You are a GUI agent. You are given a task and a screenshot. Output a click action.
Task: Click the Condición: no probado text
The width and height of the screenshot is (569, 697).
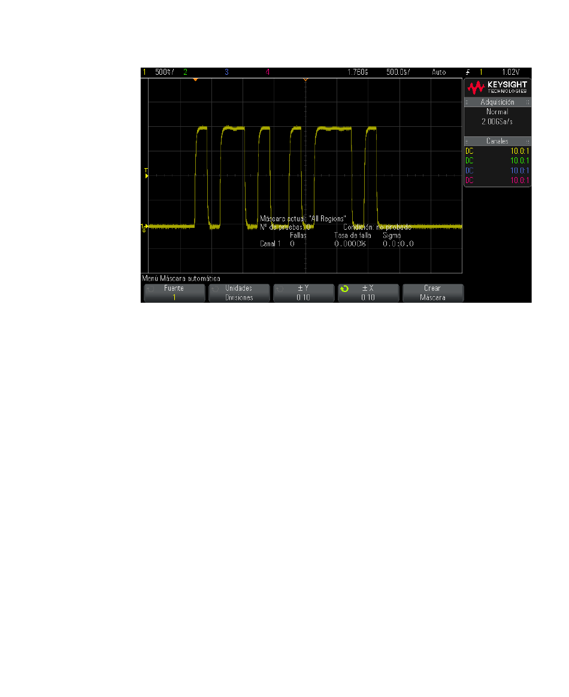coord(377,227)
